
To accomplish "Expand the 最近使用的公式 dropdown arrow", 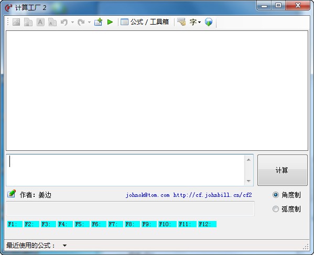I will (x=64, y=246).
